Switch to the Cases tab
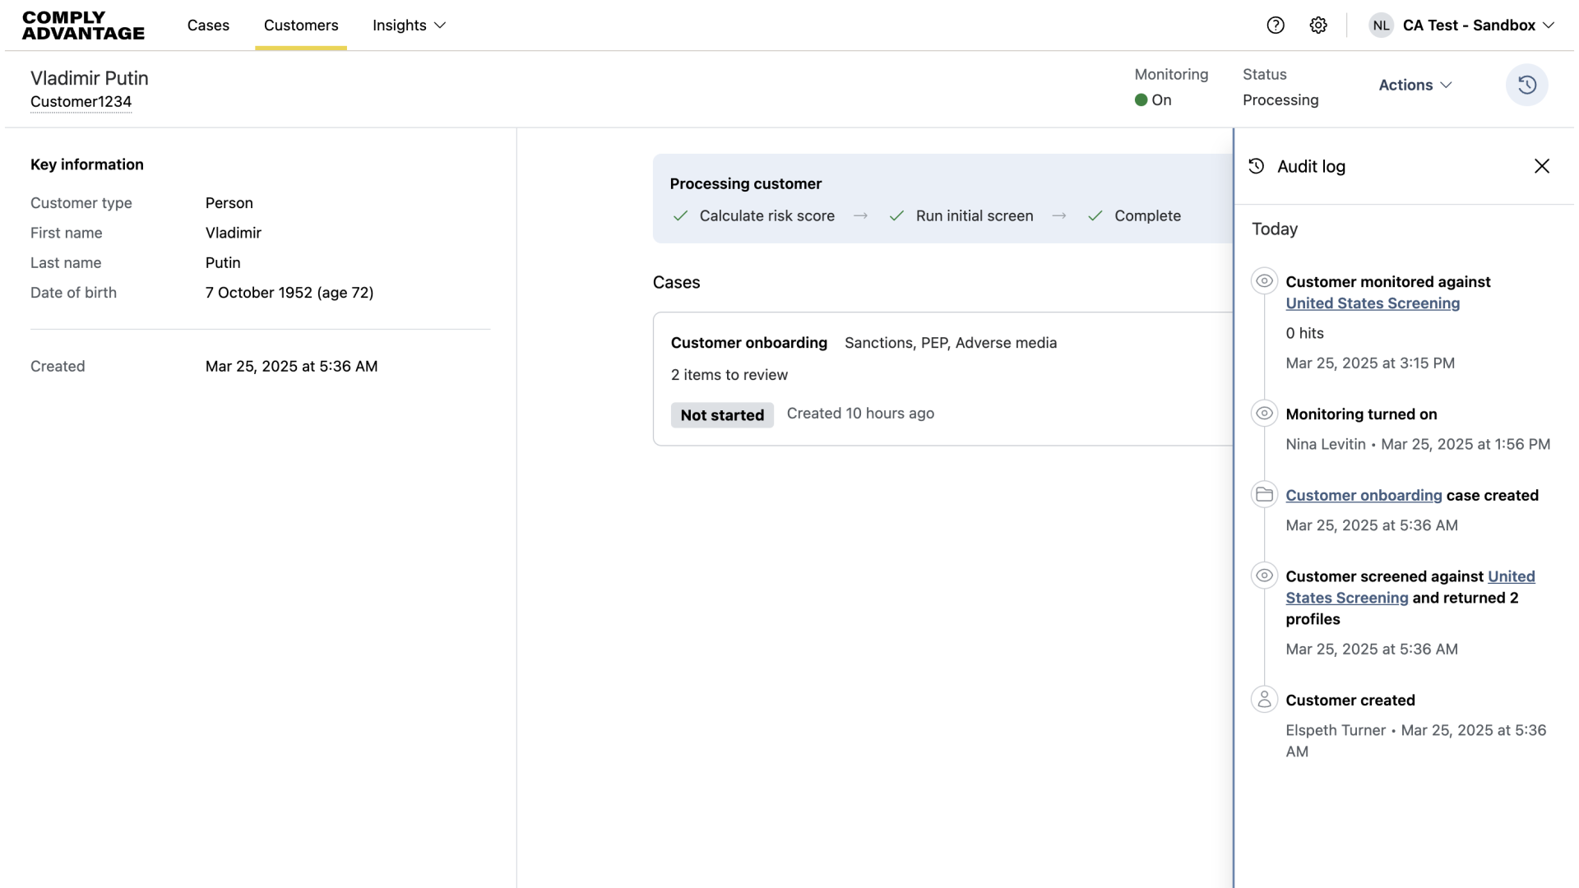This screenshot has width=1579, height=888. (208, 25)
